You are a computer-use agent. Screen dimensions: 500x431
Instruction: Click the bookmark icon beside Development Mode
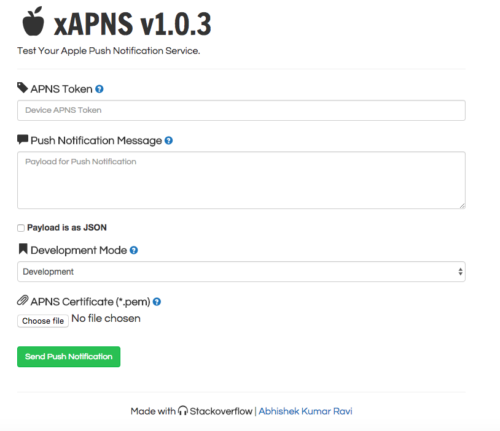click(x=23, y=249)
